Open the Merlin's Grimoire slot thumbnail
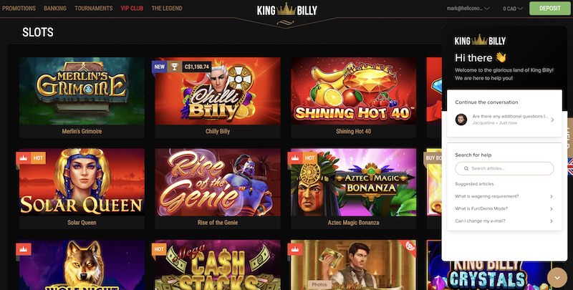 [82, 91]
